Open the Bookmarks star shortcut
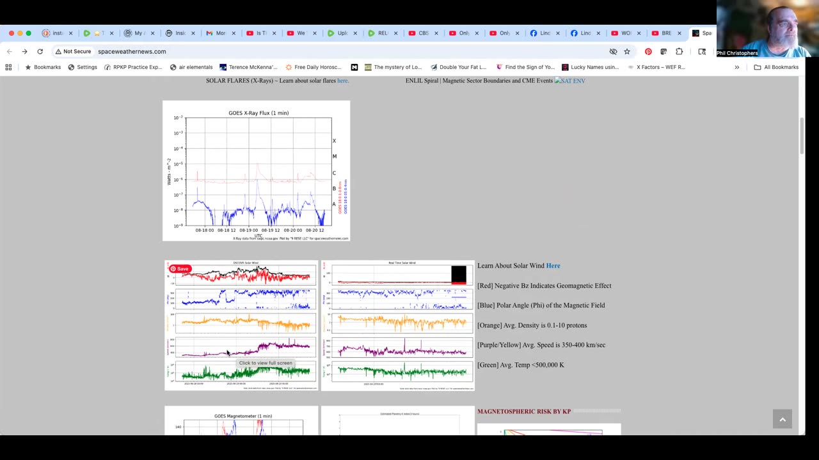Image resolution: width=819 pixels, height=460 pixels. tap(43, 67)
